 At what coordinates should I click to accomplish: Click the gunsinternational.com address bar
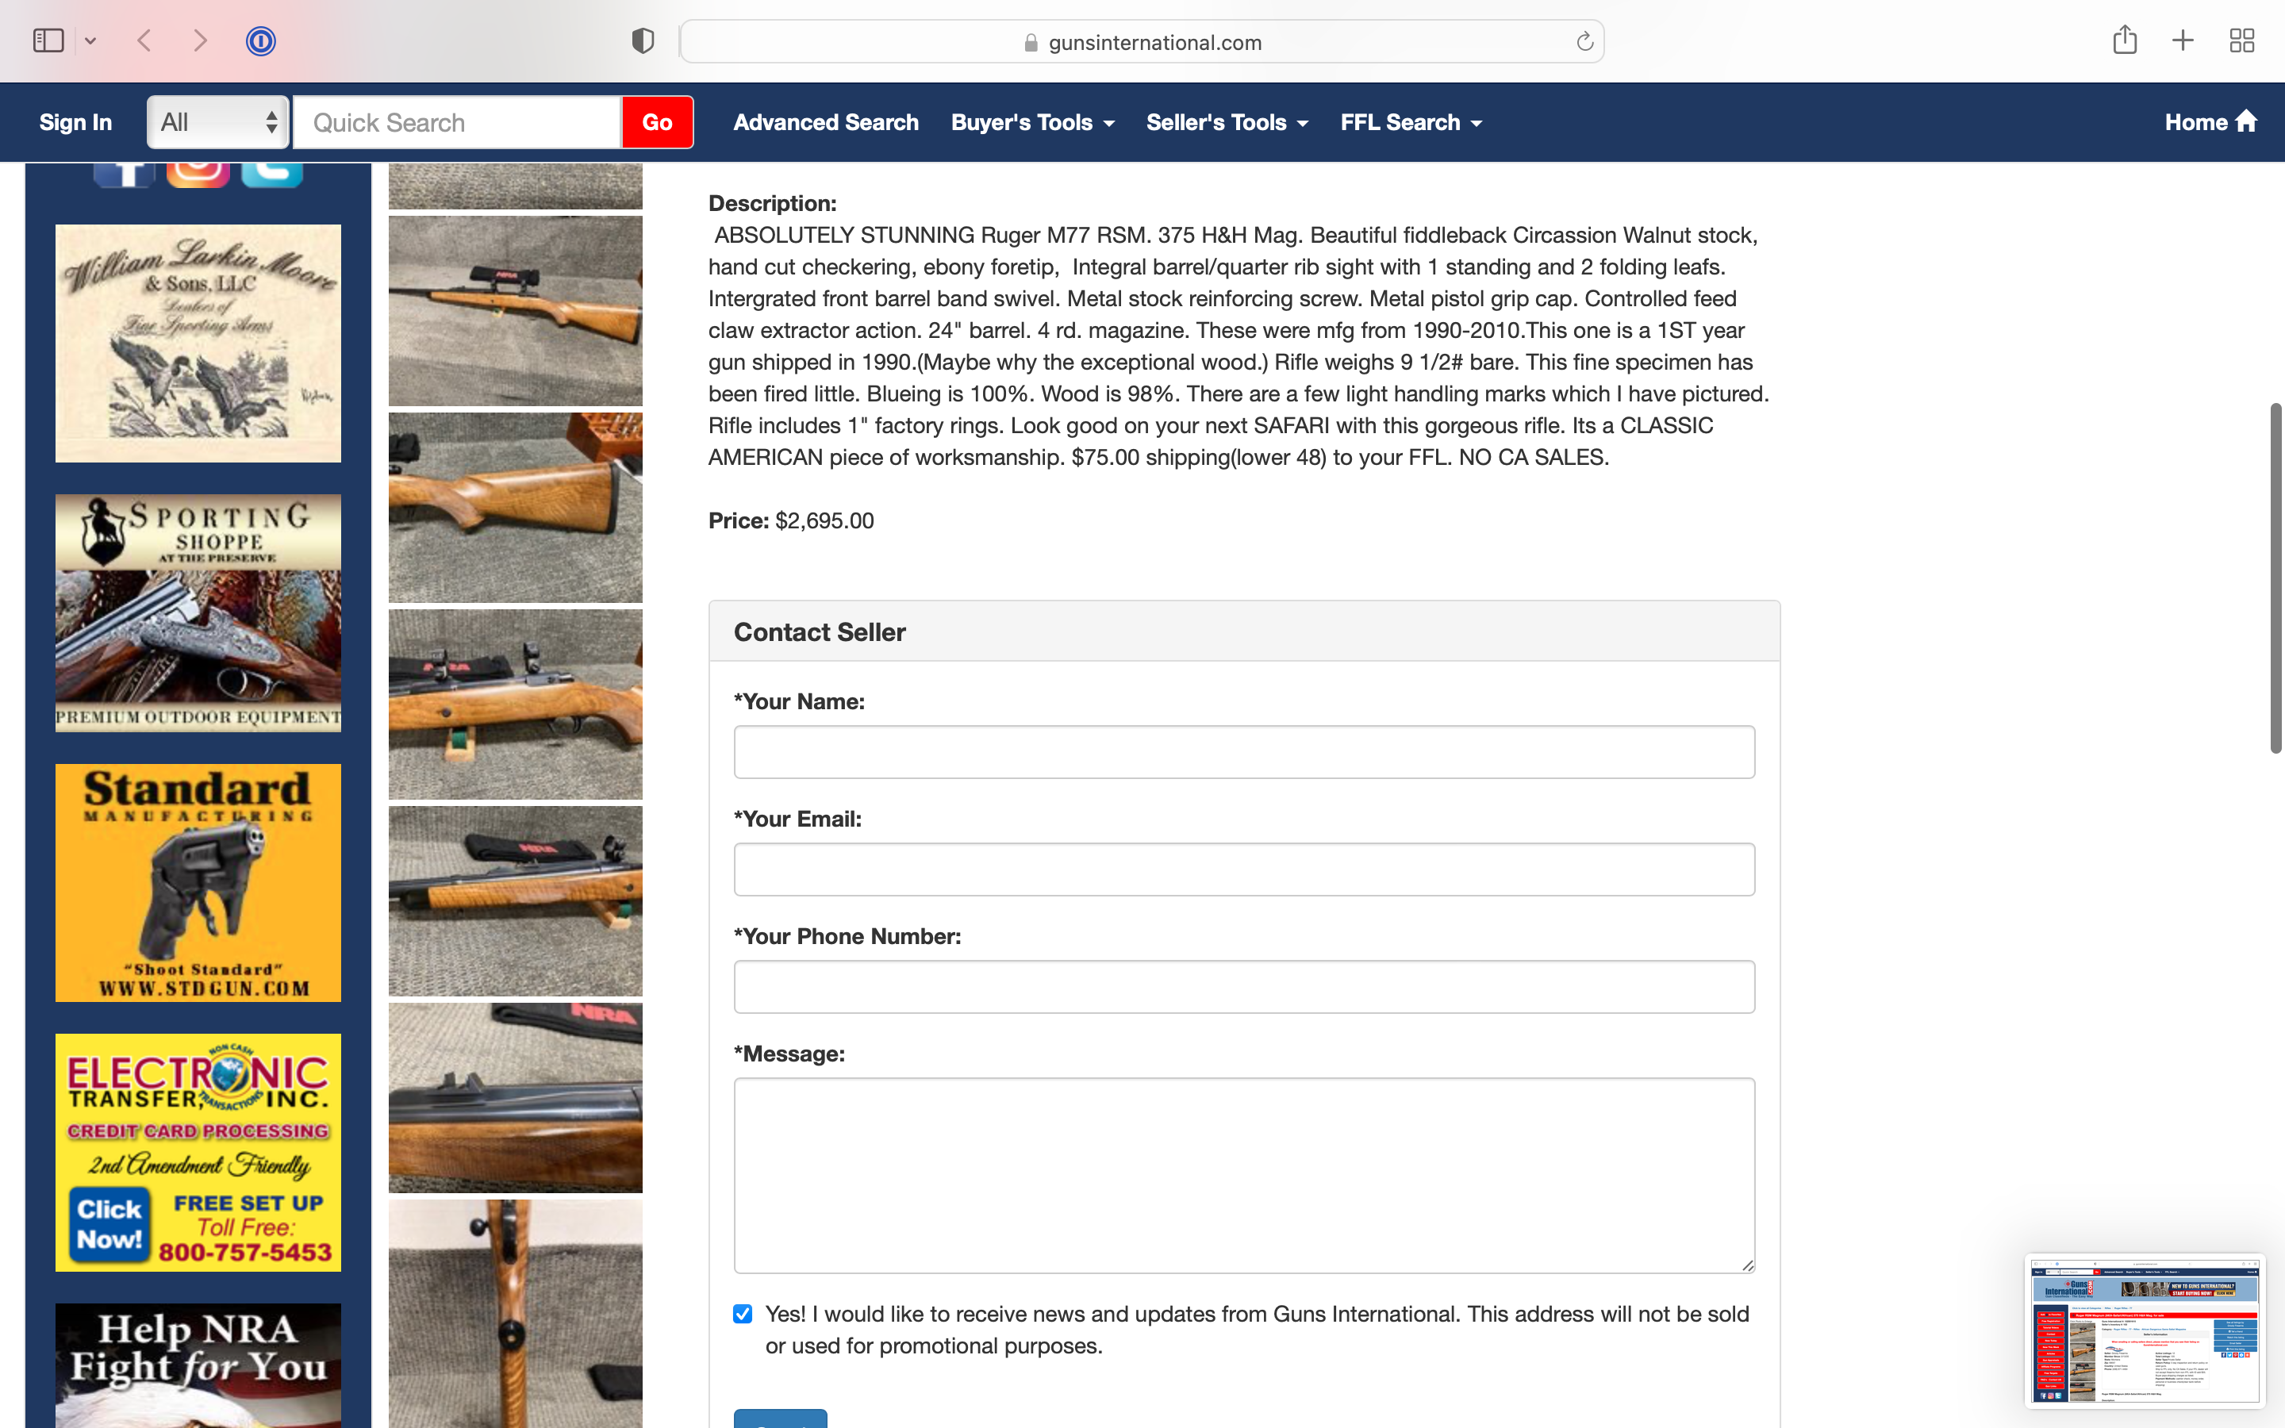(1142, 41)
